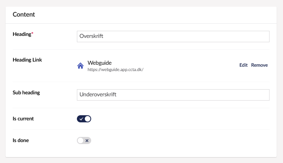Screen dimensions: 283x163
Task: Click the webguide.app.ccta.dk URL text
Action: (115, 69)
